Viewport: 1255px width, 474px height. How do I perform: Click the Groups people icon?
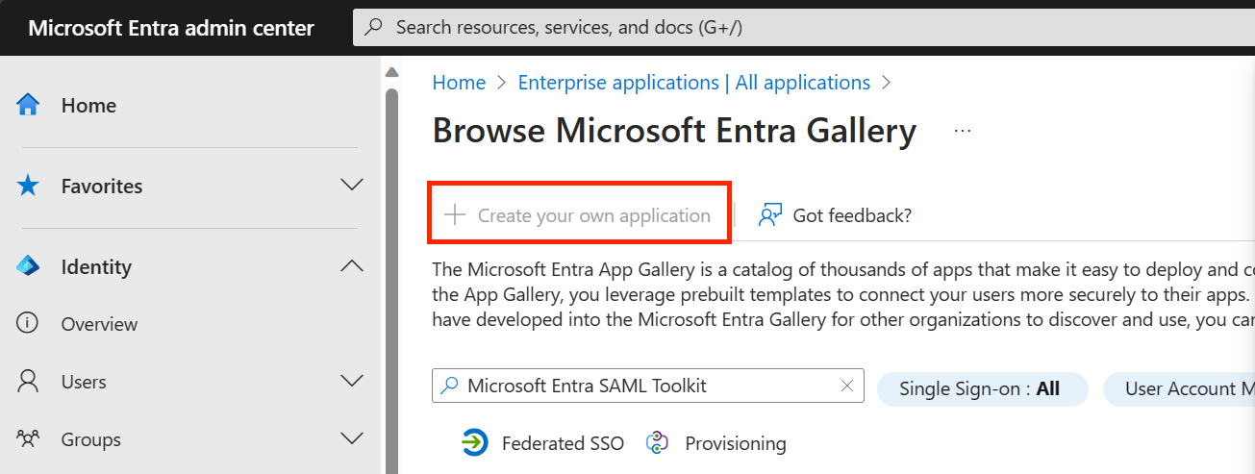28,439
